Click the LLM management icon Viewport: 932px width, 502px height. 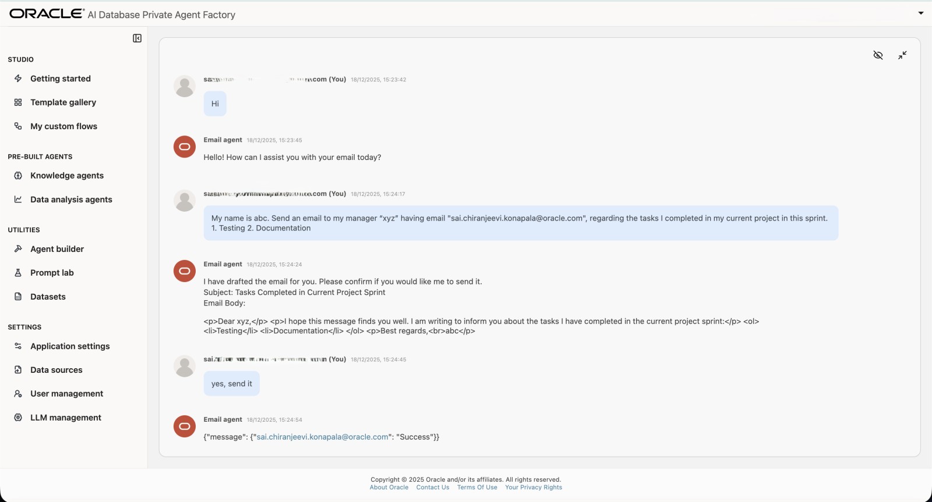point(18,418)
